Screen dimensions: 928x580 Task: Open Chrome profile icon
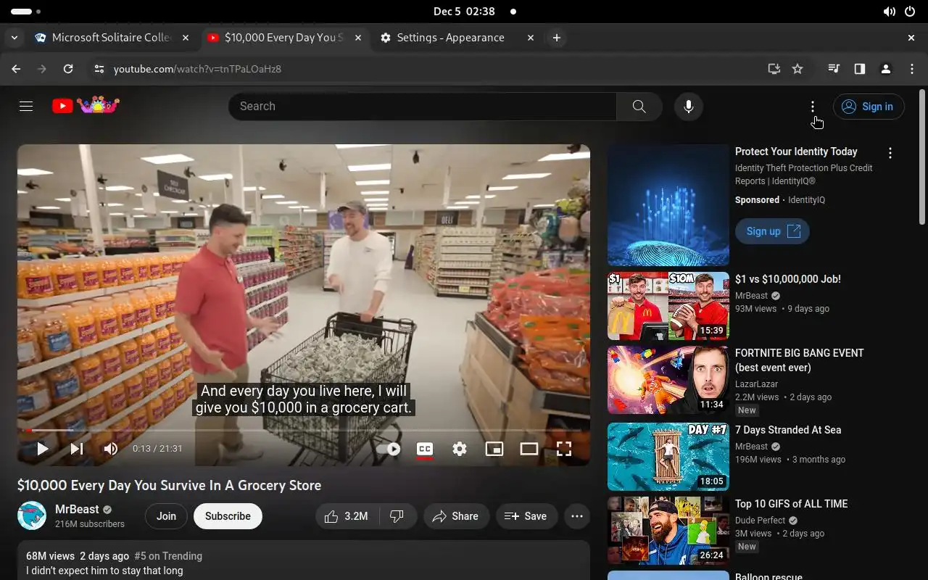pos(886,69)
